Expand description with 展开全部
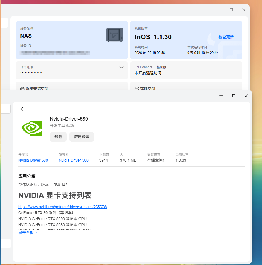This screenshot has height=265, width=262. pos(28,233)
